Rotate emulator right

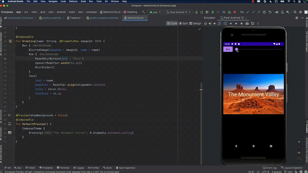tap(225, 24)
